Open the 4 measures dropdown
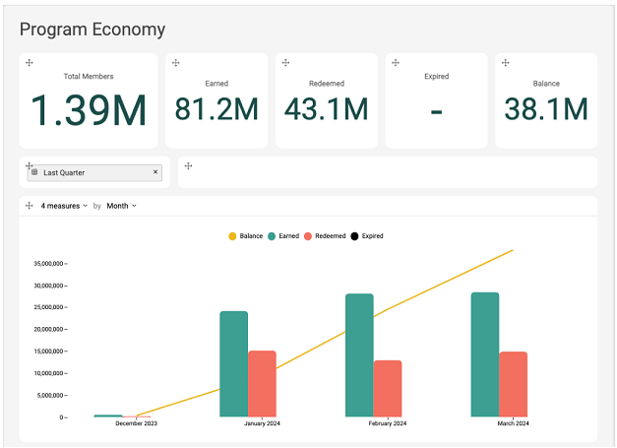This screenshot has width=617, height=448. (x=64, y=206)
